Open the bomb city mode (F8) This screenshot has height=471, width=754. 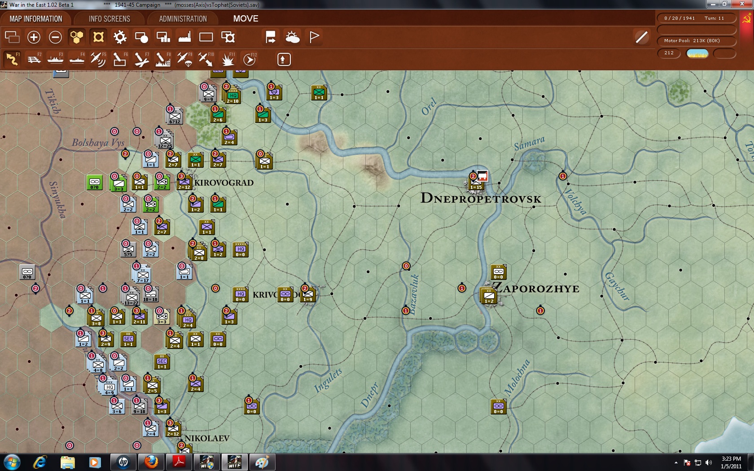pos(162,59)
